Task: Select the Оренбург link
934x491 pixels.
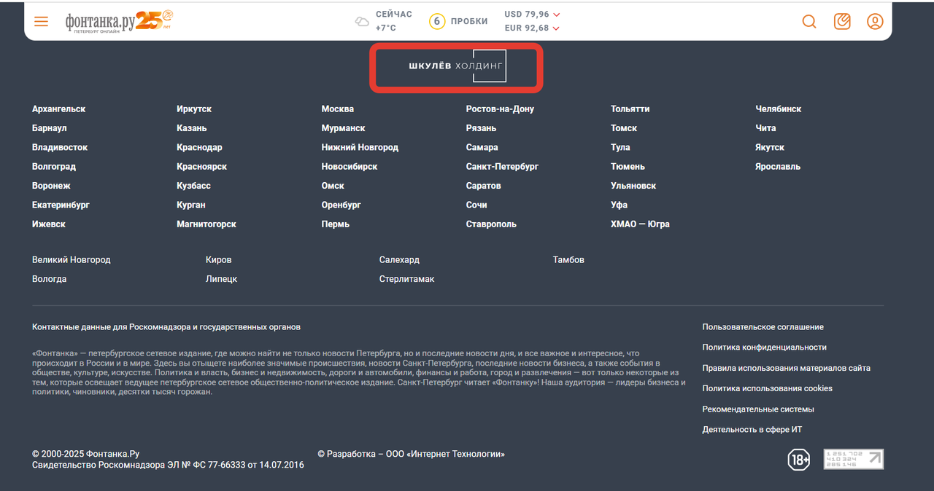Action: point(341,205)
